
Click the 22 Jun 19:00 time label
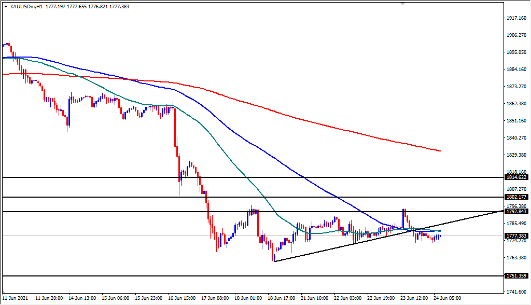tap(381, 298)
